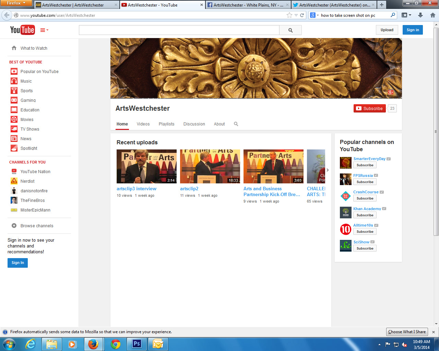Click the YouTube search magnifier button
The height and width of the screenshot is (351, 439).
(x=290, y=30)
